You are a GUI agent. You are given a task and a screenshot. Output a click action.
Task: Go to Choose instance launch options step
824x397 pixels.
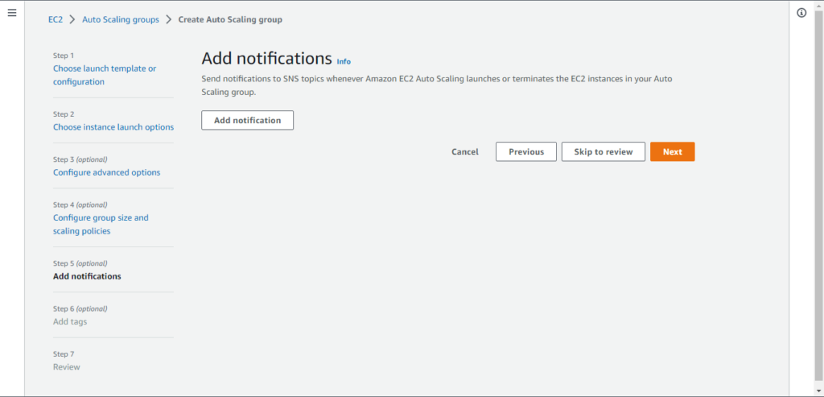(x=113, y=127)
